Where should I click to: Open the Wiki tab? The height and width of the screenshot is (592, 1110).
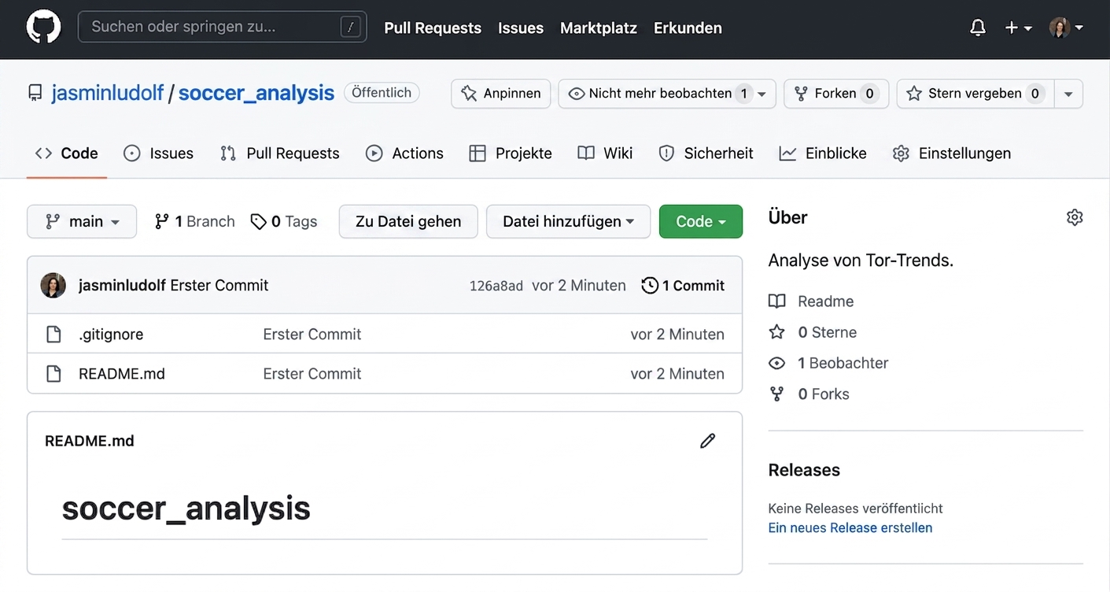tap(605, 154)
